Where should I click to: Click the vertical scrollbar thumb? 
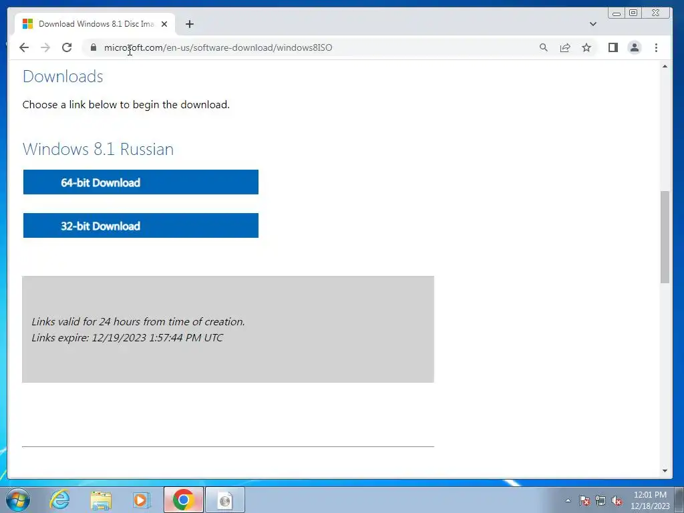(x=665, y=237)
